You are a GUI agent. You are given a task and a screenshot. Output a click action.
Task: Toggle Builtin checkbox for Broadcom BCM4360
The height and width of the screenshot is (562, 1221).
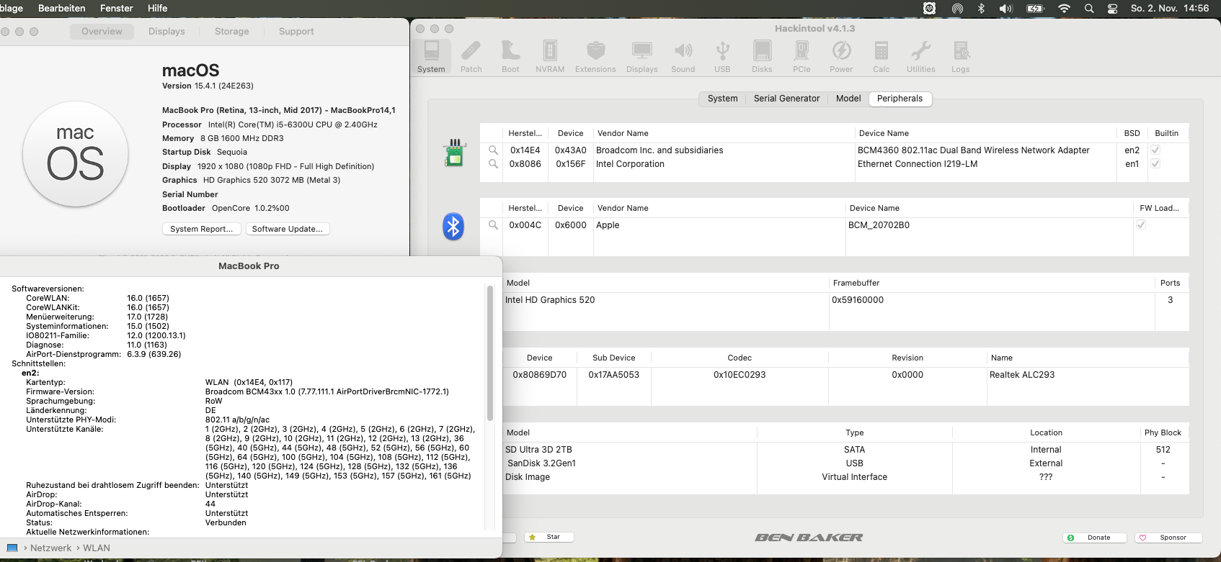(1155, 150)
